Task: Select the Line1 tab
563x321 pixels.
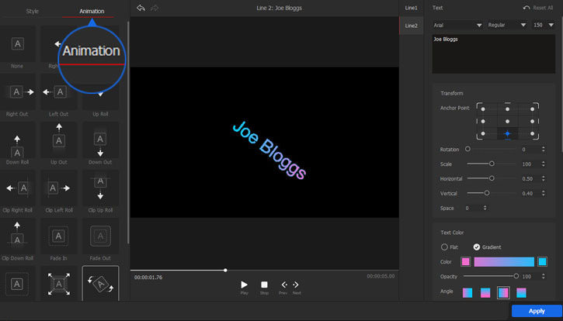Action: [x=411, y=8]
